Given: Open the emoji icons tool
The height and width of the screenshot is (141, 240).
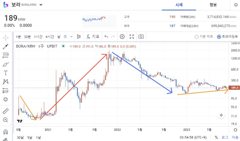Looking at the screenshot, I should [6, 99].
